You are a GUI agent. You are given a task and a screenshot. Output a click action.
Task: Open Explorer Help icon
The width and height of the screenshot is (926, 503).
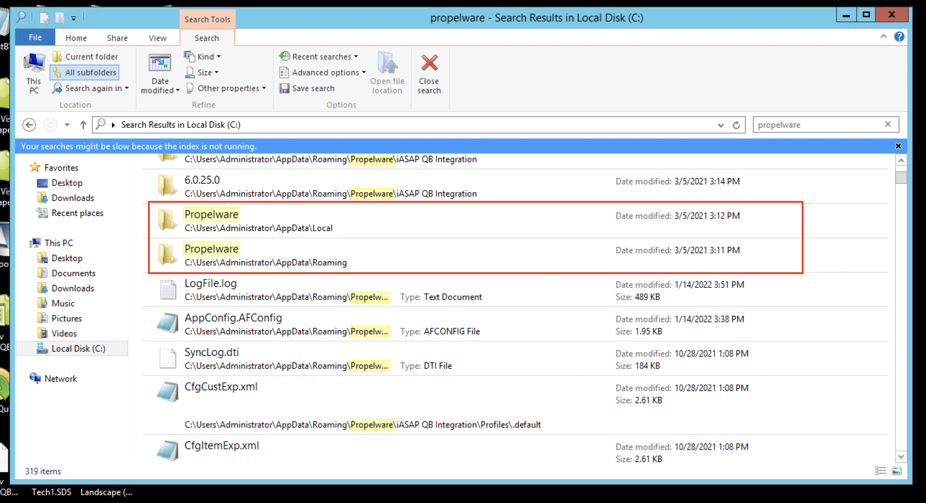click(899, 36)
